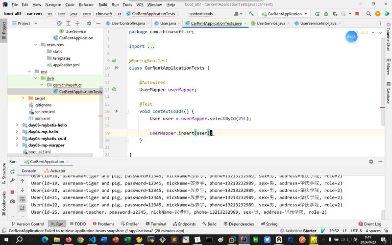
Task: Open the Tabnine Chat side panel
Action: coord(388,36)
